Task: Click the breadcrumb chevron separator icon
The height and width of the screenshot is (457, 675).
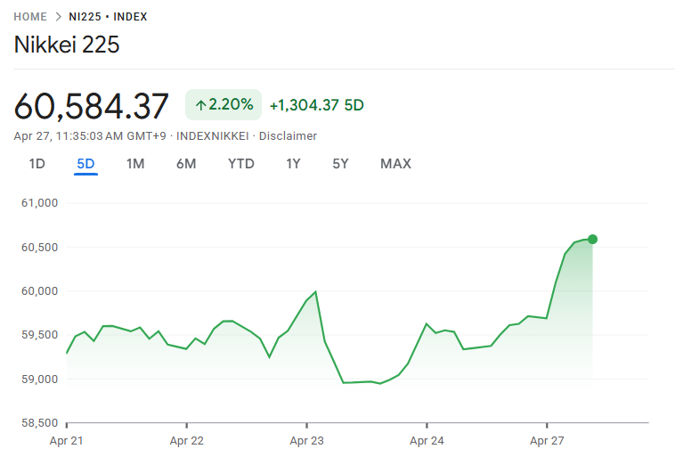Action: 58,17
